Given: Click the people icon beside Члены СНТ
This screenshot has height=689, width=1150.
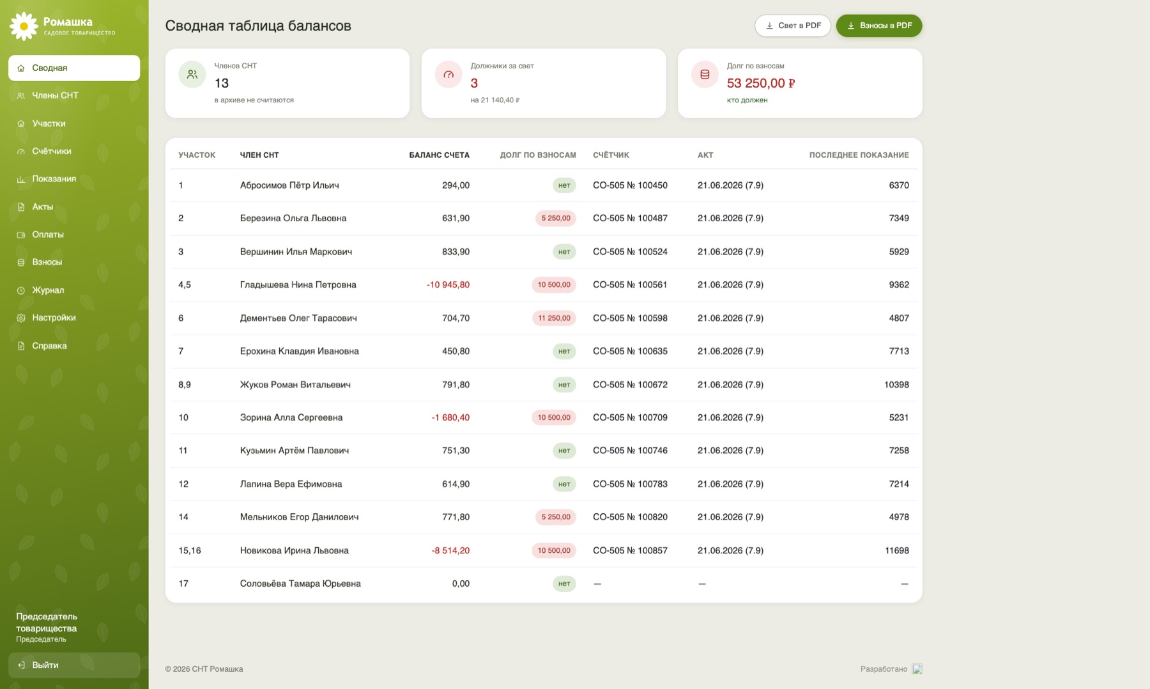Looking at the screenshot, I should pos(21,96).
